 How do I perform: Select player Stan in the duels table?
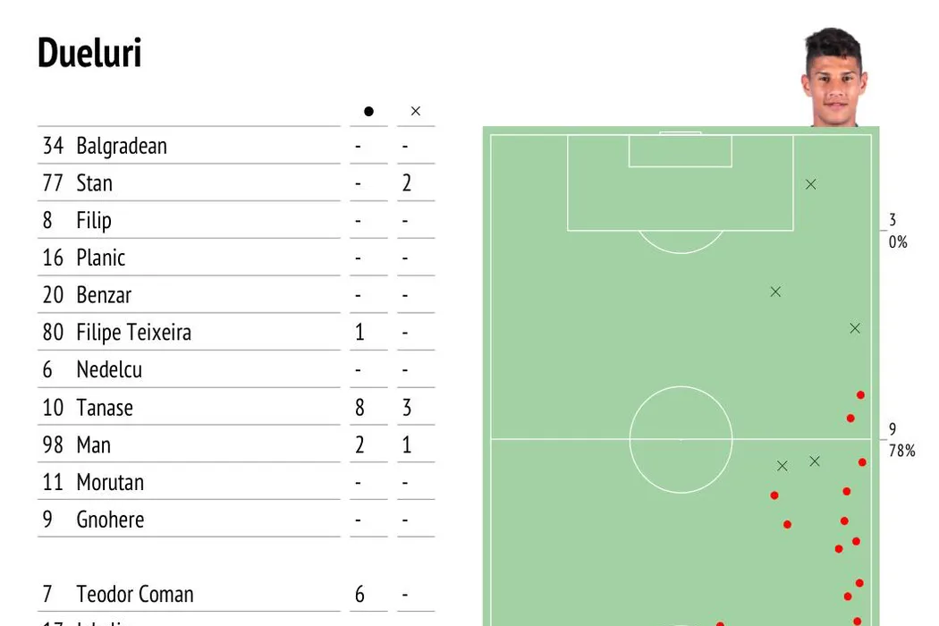[x=94, y=183]
